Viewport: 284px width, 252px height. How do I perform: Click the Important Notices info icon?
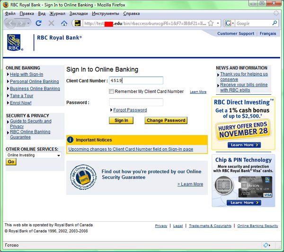pos(70,140)
